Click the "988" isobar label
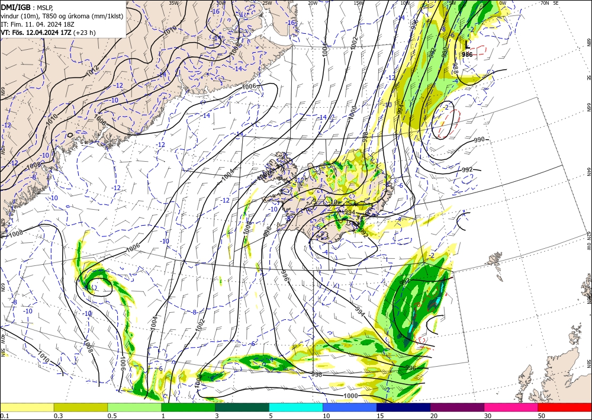Screen dimensions: 592x420 click(456, 68)
